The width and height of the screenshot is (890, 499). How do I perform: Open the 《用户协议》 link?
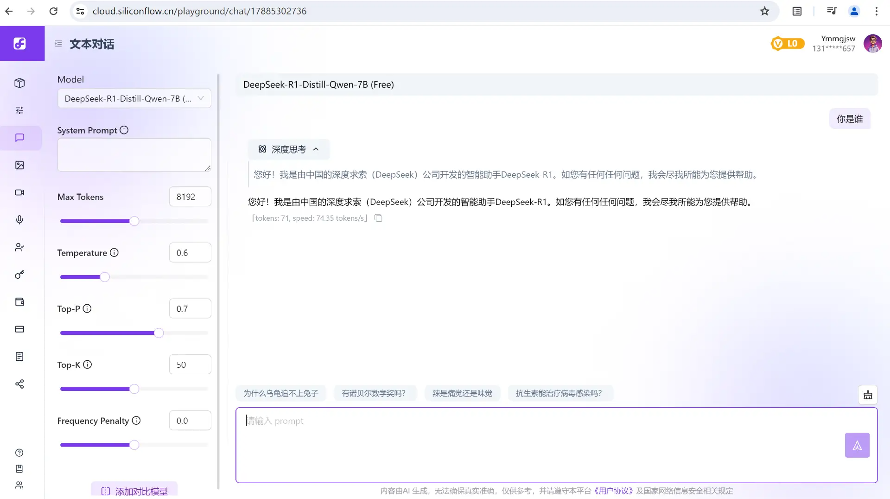[613, 491]
